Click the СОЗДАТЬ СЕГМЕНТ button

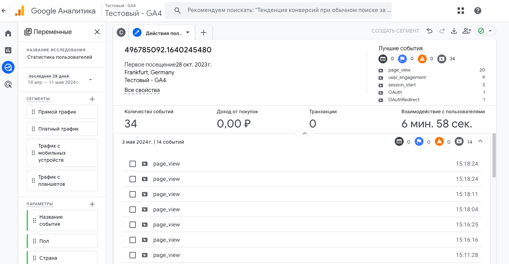coord(395,31)
